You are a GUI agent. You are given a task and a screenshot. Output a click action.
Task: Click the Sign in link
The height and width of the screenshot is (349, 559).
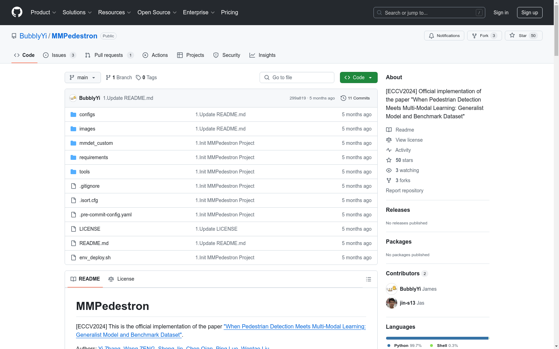tap(501, 13)
